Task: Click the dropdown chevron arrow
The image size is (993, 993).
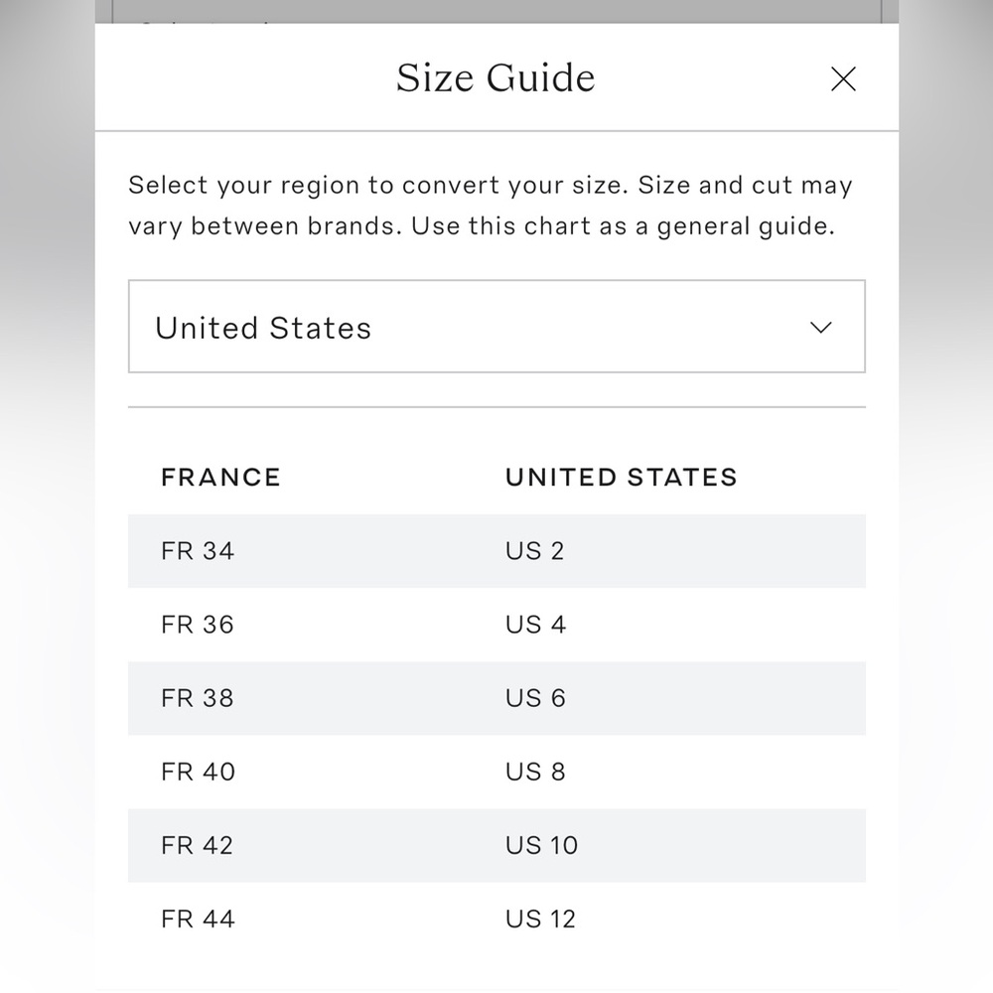Action: [x=821, y=328]
